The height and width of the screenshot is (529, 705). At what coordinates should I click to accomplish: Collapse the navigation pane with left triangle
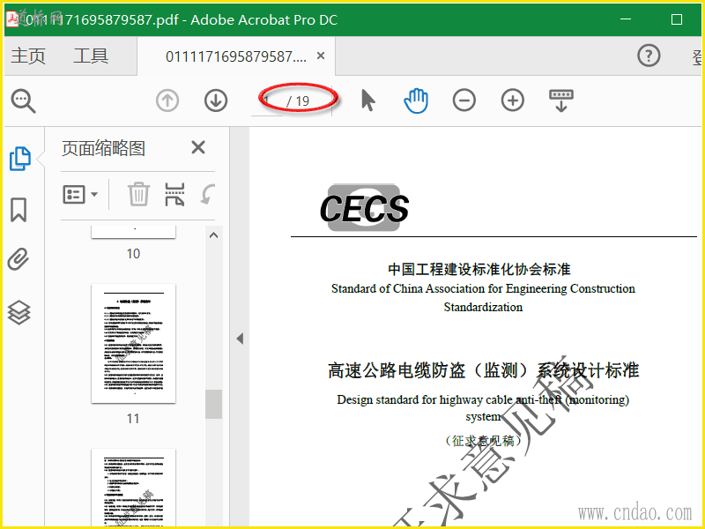pos(240,339)
